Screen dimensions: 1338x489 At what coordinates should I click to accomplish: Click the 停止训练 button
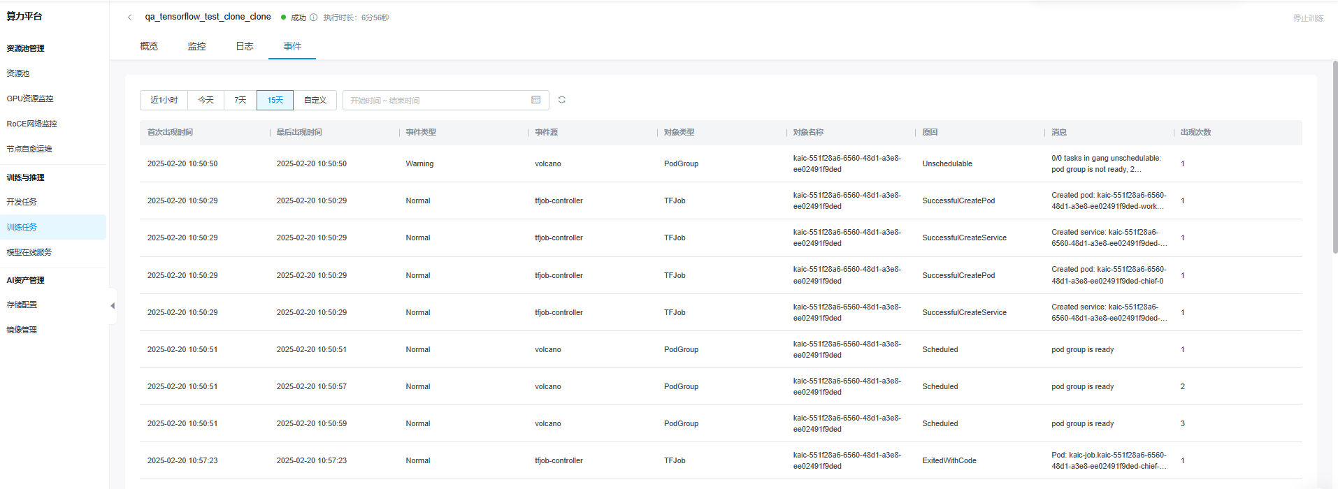pyautogui.click(x=1307, y=18)
